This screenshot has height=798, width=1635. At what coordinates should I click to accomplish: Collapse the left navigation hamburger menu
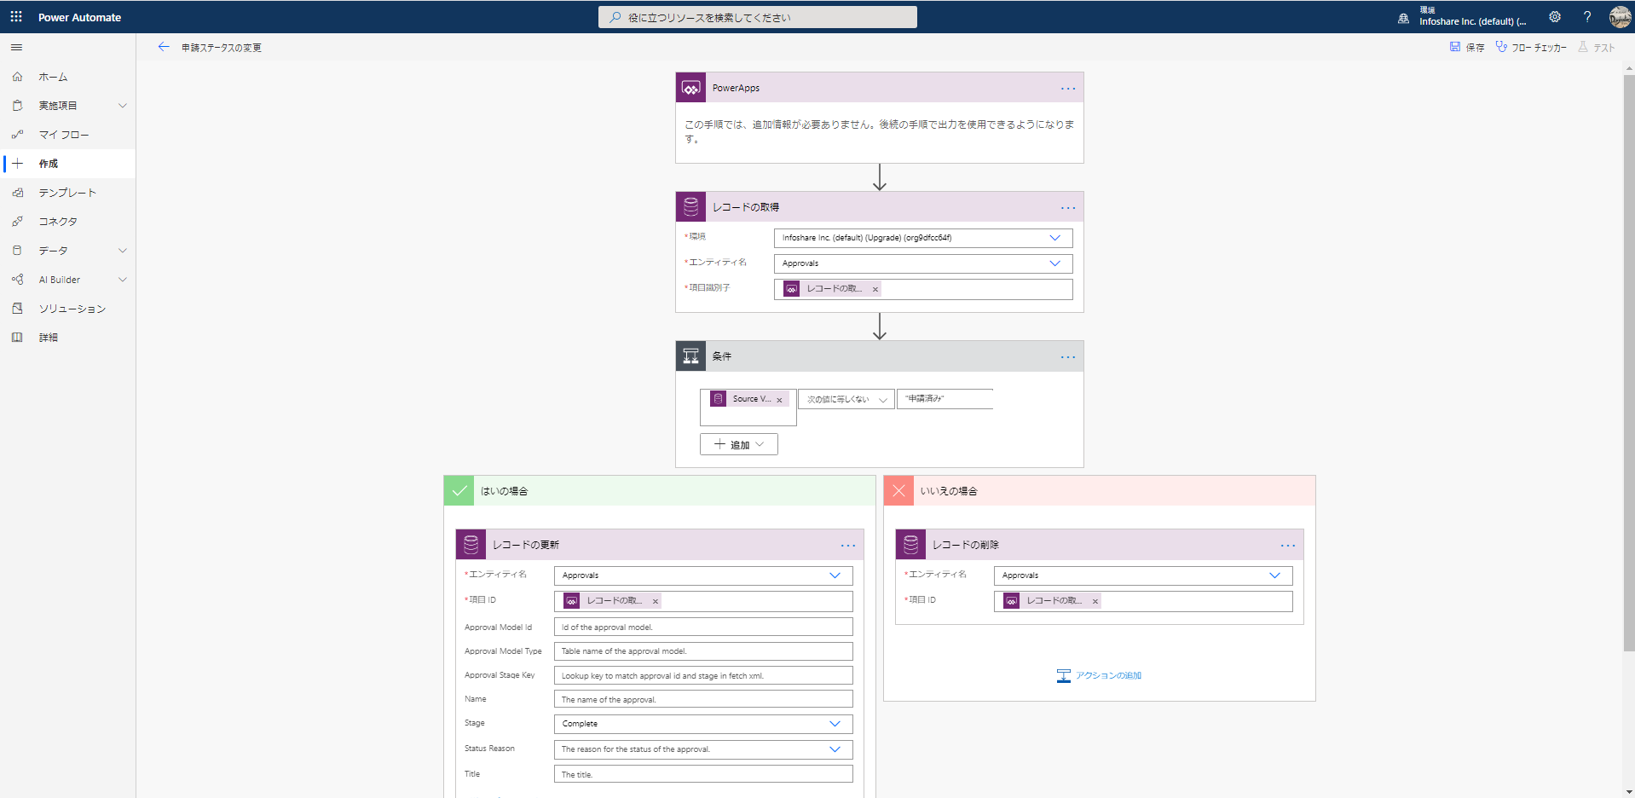[x=16, y=48]
